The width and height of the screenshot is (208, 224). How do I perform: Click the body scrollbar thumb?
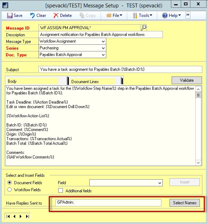coord(198,95)
